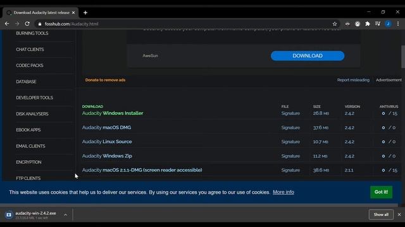
Task: Bookmark this page with star icon
Action: coord(335,24)
